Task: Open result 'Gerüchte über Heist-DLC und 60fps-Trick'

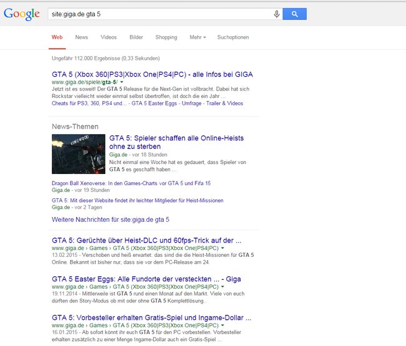Action: pos(147,240)
